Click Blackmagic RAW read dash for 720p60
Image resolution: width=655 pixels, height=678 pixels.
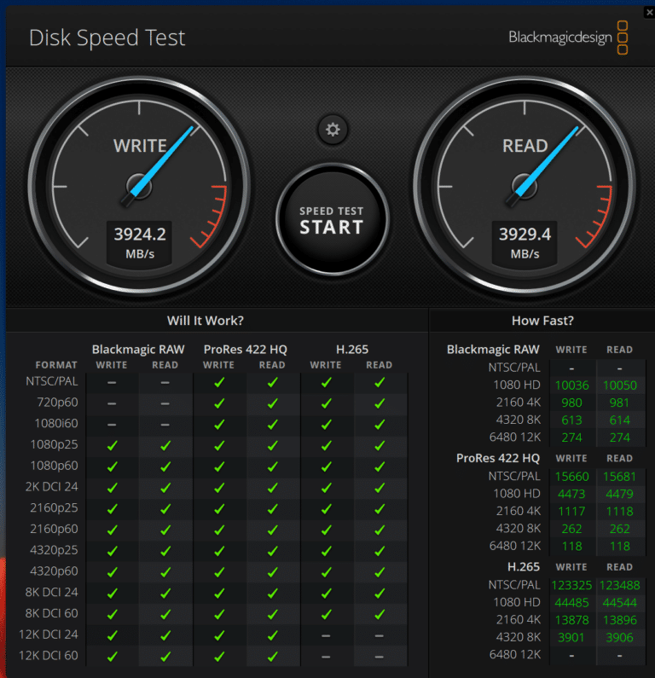coord(165,403)
